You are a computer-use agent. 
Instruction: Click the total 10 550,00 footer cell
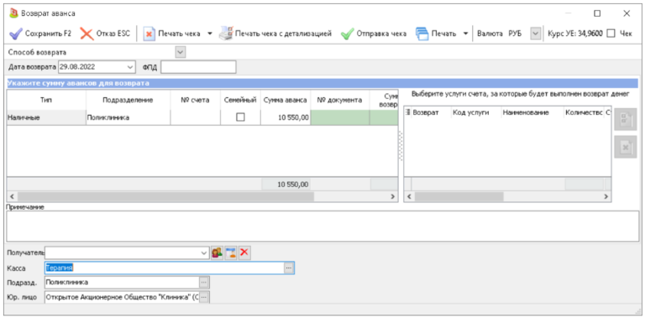pos(286,184)
